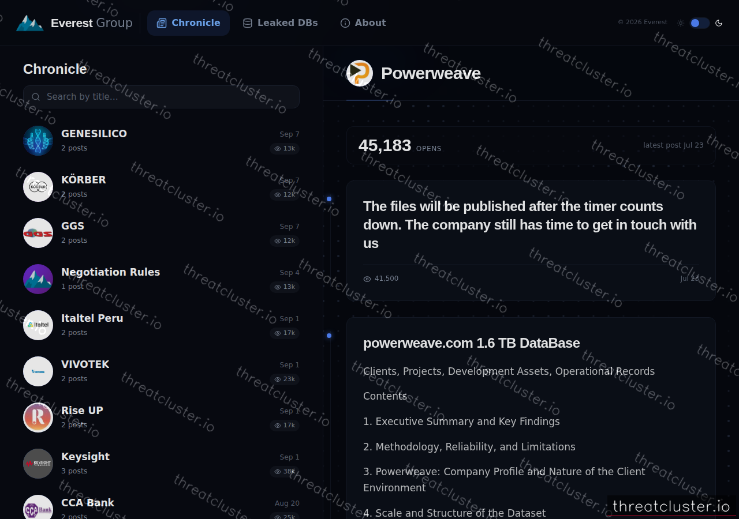Open the Negotiation Rules mountain avatar
Image resolution: width=739 pixels, height=519 pixels.
[38, 279]
